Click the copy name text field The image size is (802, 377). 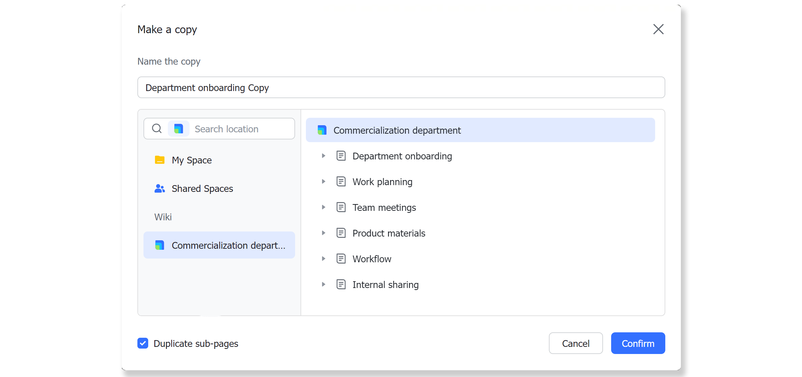401,88
